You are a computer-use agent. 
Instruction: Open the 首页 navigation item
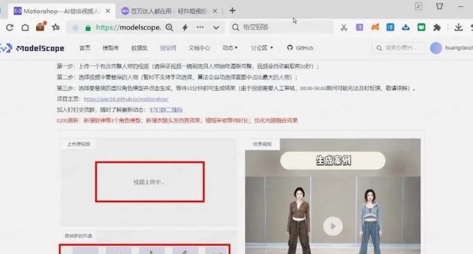tap(85, 48)
